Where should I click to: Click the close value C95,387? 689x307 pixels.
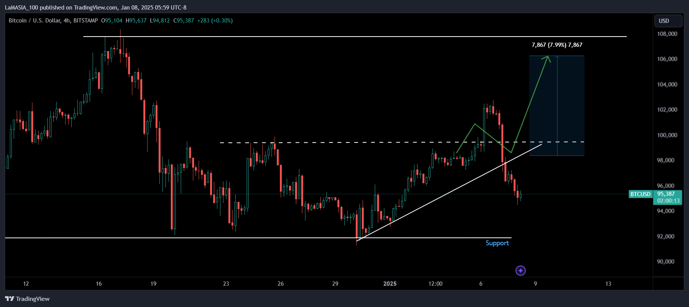tap(184, 21)
